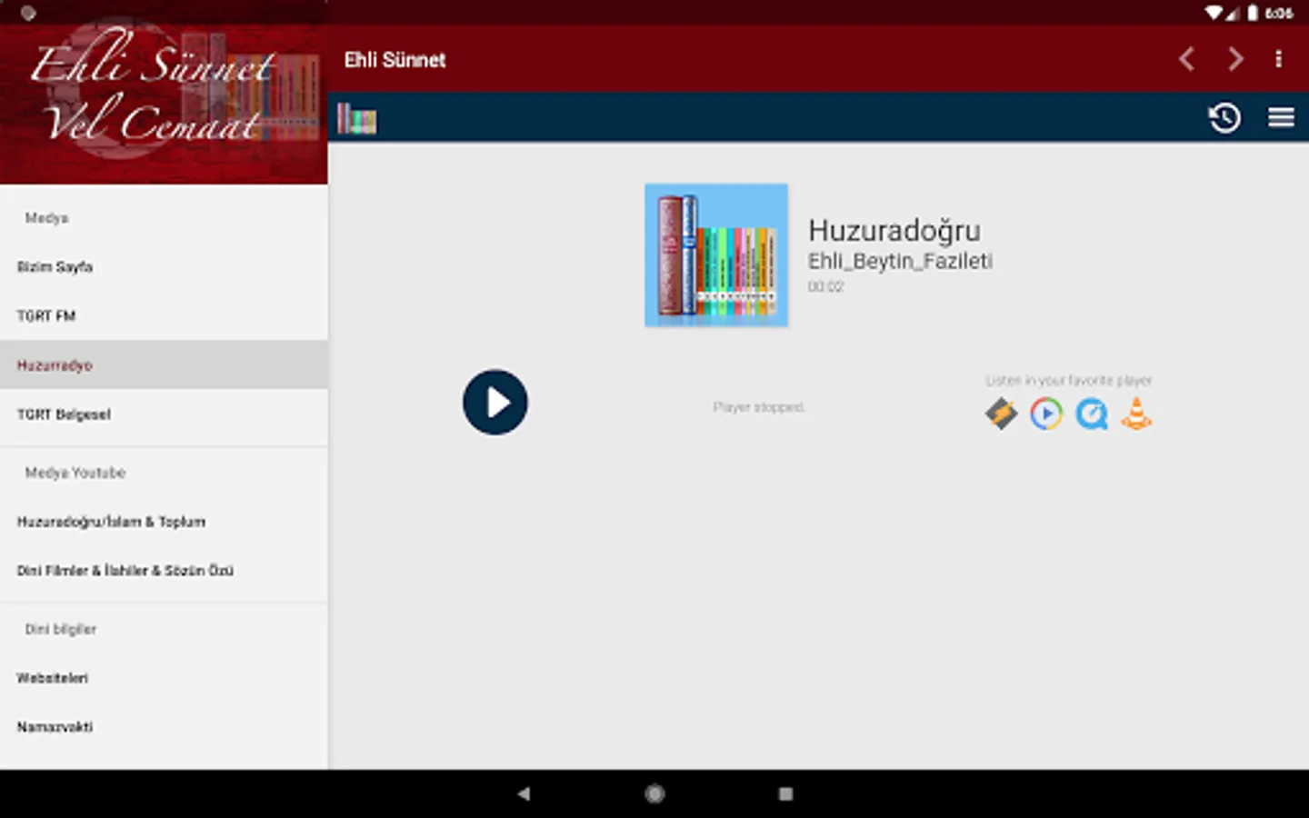Viewport: 1309px width, 818px height.
Task: Tap the Android home navigation button
Action: point(654,793)
